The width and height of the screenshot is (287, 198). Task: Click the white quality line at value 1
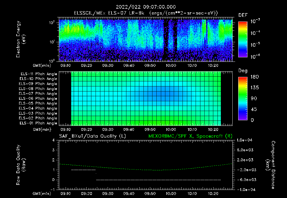(x=84, y=170)
